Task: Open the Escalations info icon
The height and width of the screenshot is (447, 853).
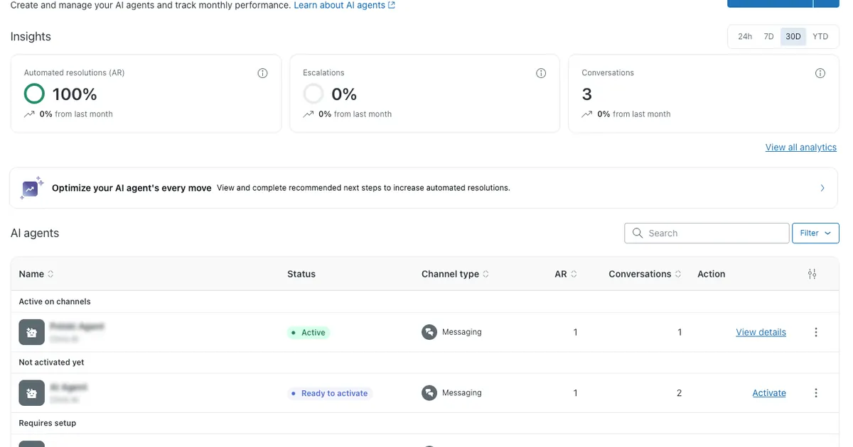Action: click(541, 73)
